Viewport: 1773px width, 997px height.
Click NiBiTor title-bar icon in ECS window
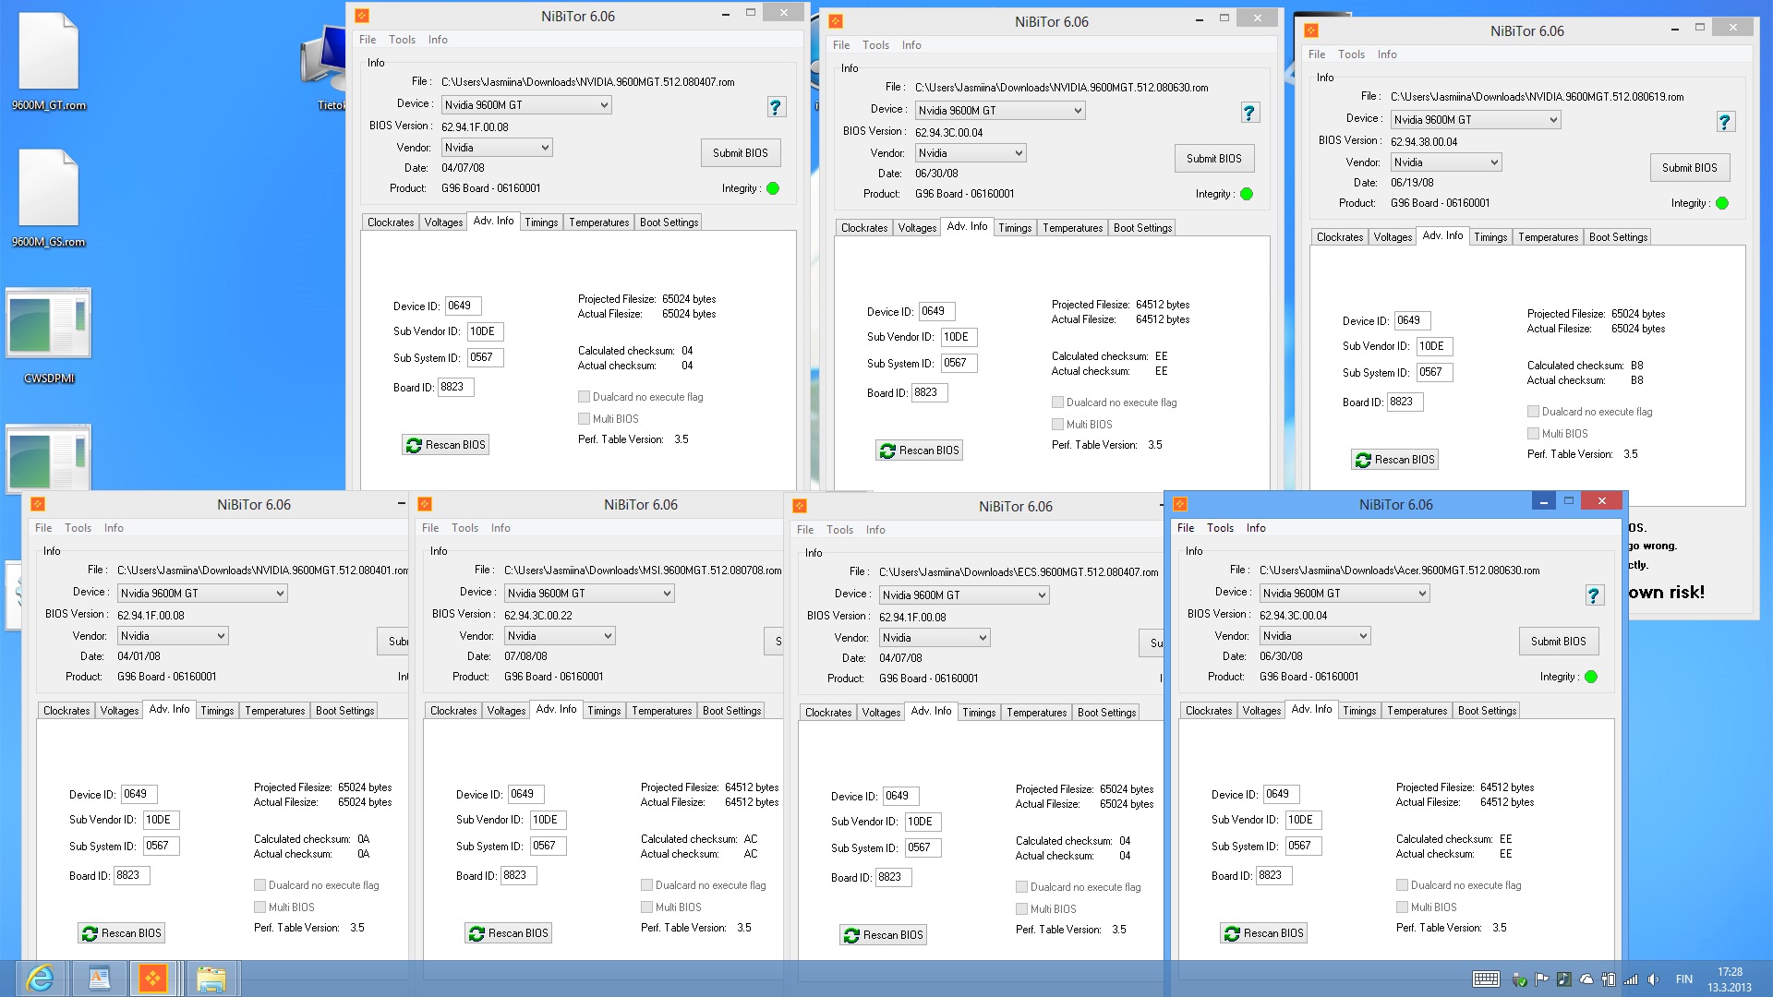(x=800, y=506)
